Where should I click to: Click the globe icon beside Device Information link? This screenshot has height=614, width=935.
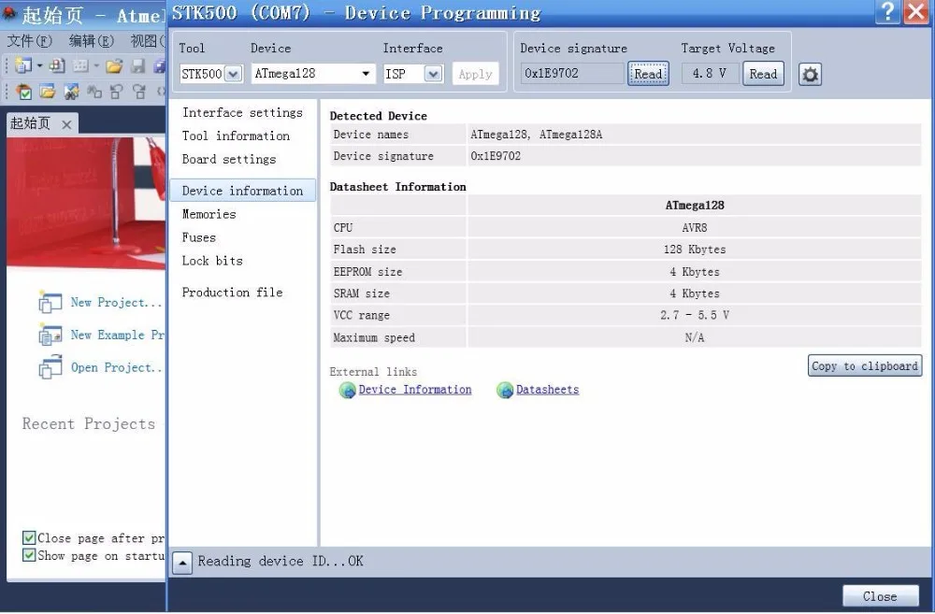(347, 390)
